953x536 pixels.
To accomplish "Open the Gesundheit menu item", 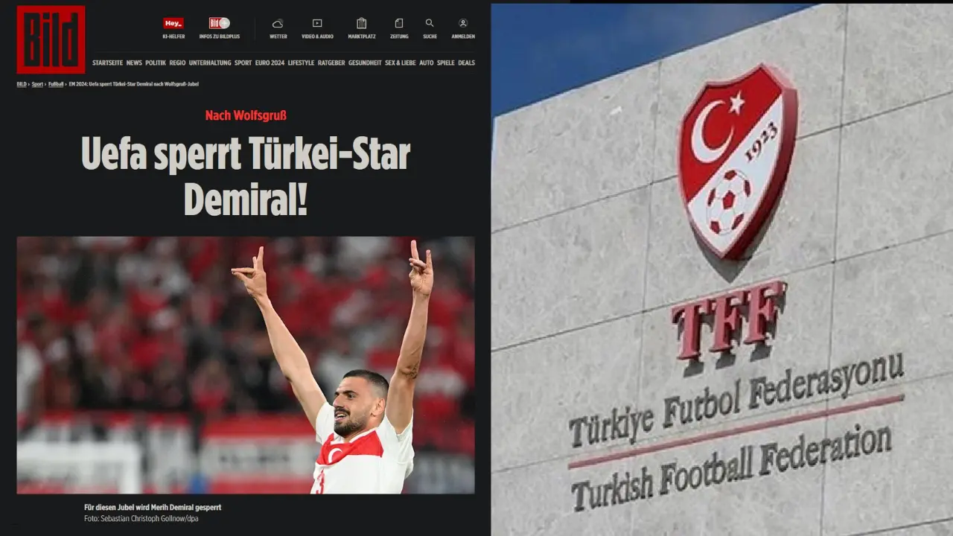I will (365, 63).
